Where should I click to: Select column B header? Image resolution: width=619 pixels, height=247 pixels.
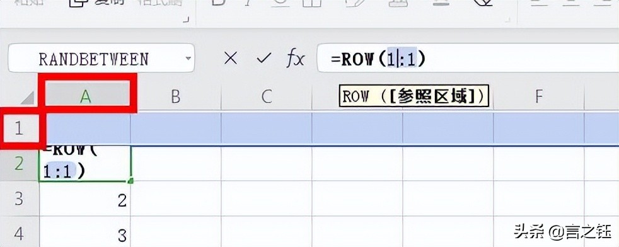(x=176, y=96)
